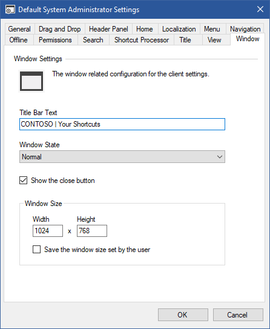Click the Window State dropdown arrow

pos(220,157)
